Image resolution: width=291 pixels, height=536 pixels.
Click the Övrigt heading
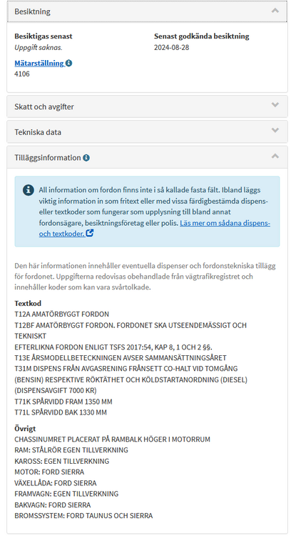[25, 428]
